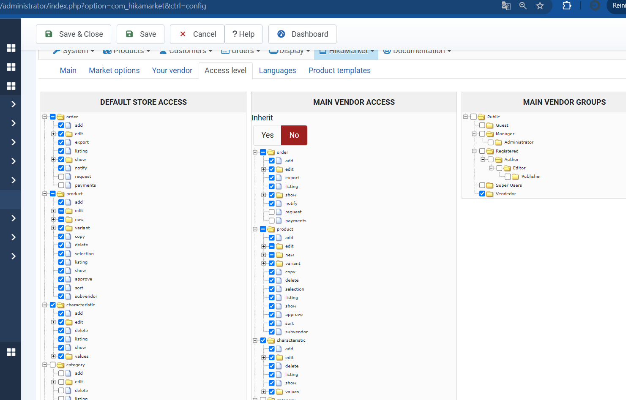Click the subvendor file icon in Main Vendor Access
626x400 pixels.
279,332
